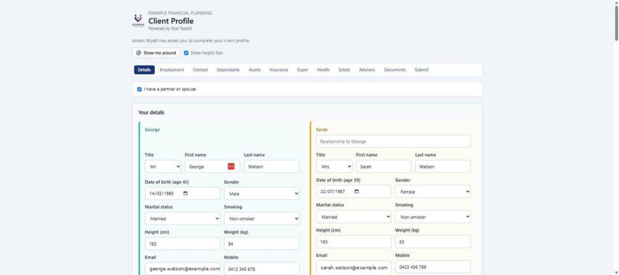Click Sarah's First name field
The width and height of the screenshot is (619, 275).
[383, 166]
